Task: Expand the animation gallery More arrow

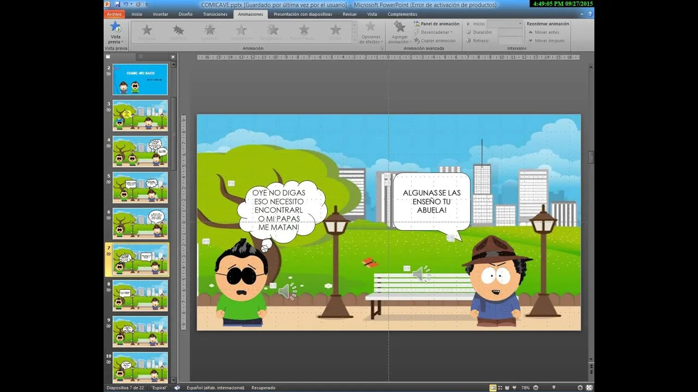Action: click(355, 40)
